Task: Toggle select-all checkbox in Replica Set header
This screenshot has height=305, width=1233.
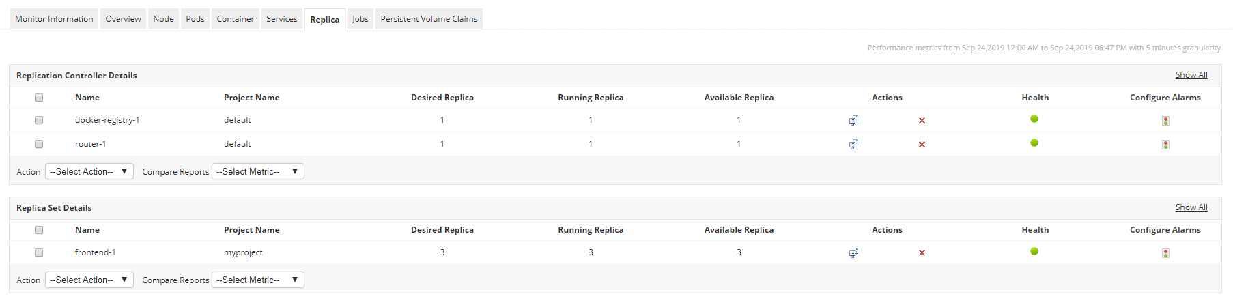Action: tap(39, 230)
